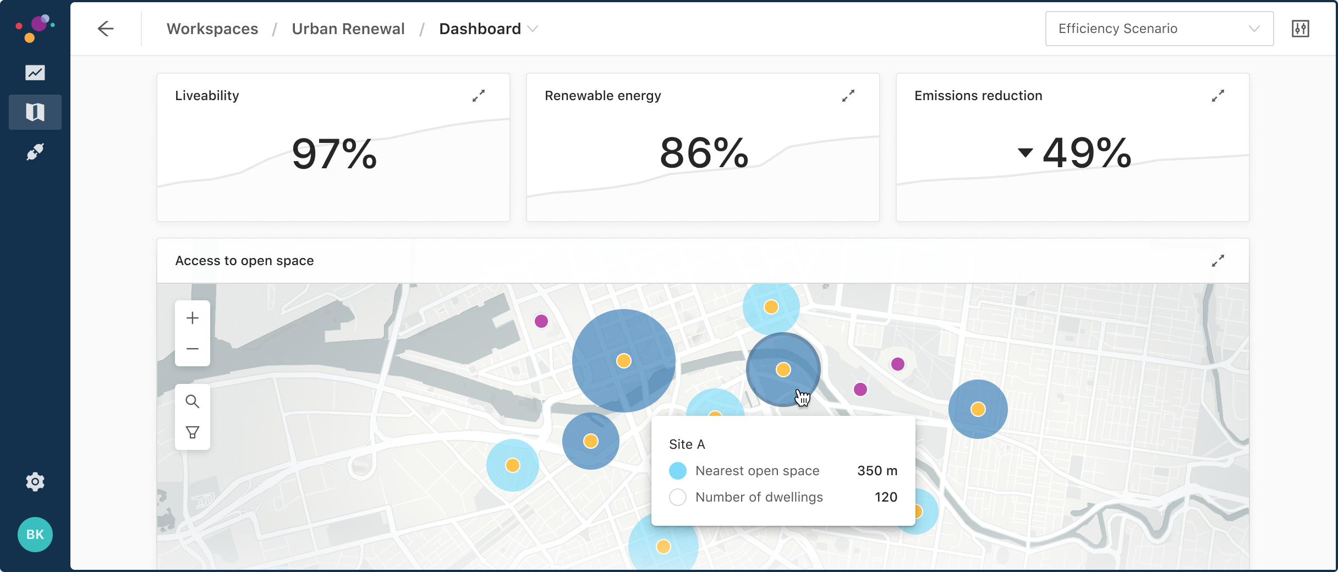Screen dimensions: 1338x572
Task: Click the Site A tooltip title
Action: (x=687, y=444)
